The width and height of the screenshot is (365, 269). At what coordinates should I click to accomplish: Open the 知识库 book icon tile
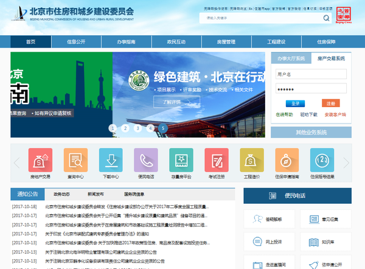point(325,242)
